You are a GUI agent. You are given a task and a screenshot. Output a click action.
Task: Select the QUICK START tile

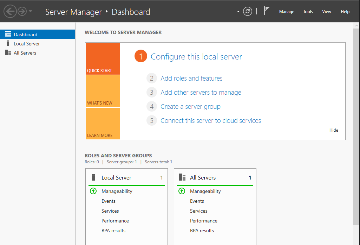(103, 59)
